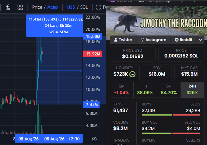Click the BUY VOL value $4.2M

148,128
